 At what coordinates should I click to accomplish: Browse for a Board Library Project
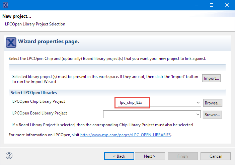213,114
